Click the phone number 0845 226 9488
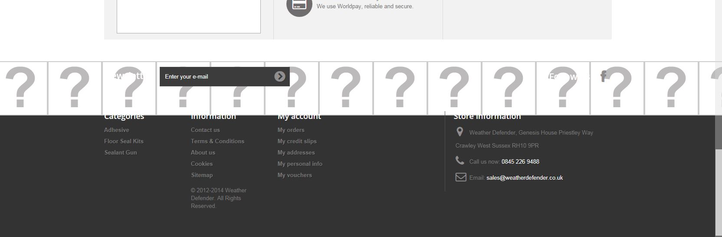Screen dimensions: 722x237 pos(520,161)
